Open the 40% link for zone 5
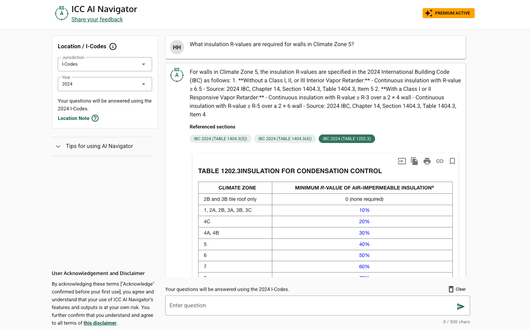Screen dimensions: 530x330 [x=364, y=244]
